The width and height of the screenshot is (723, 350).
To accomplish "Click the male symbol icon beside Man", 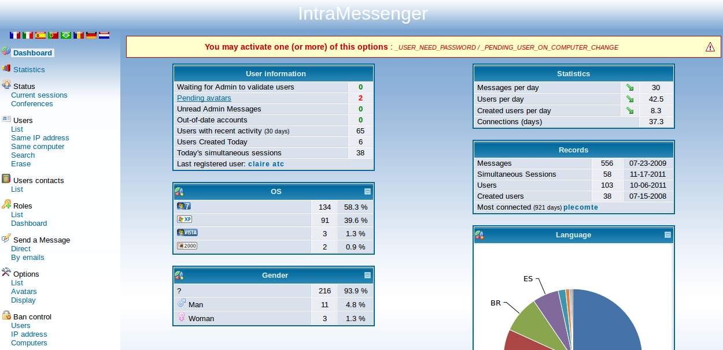I will click(x=182, y=303).
